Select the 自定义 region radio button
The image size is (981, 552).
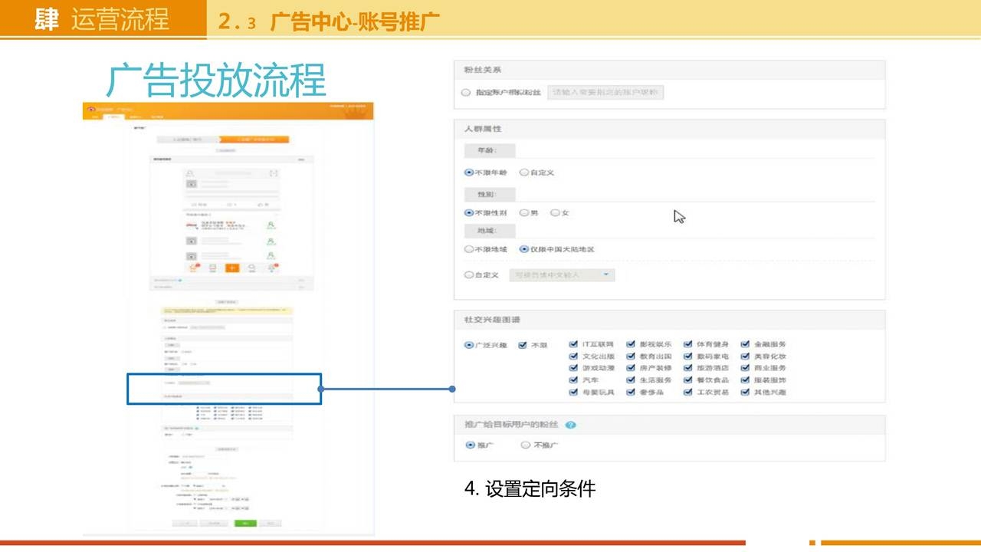pos(469,274)
